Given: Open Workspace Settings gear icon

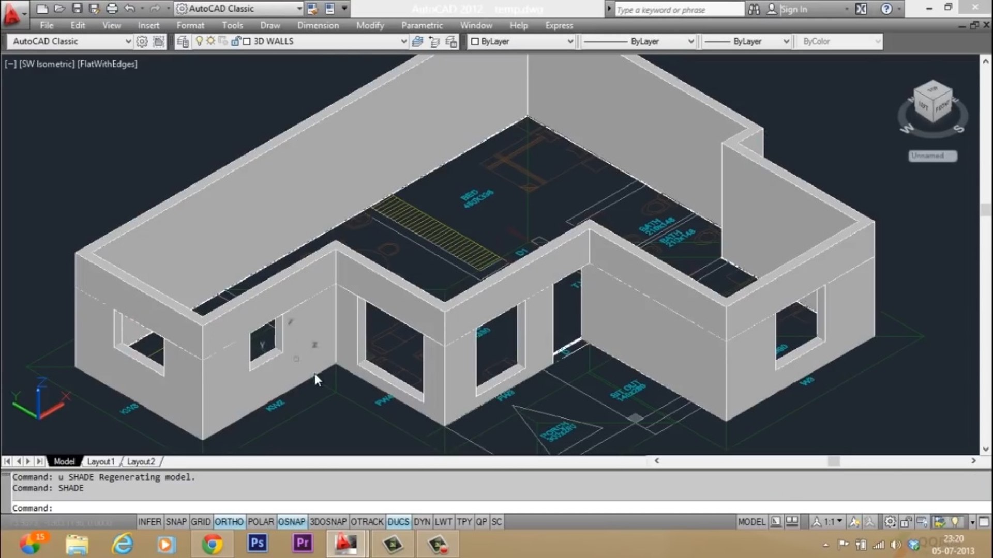Looking at the screenshot, I should pos(142,41).
